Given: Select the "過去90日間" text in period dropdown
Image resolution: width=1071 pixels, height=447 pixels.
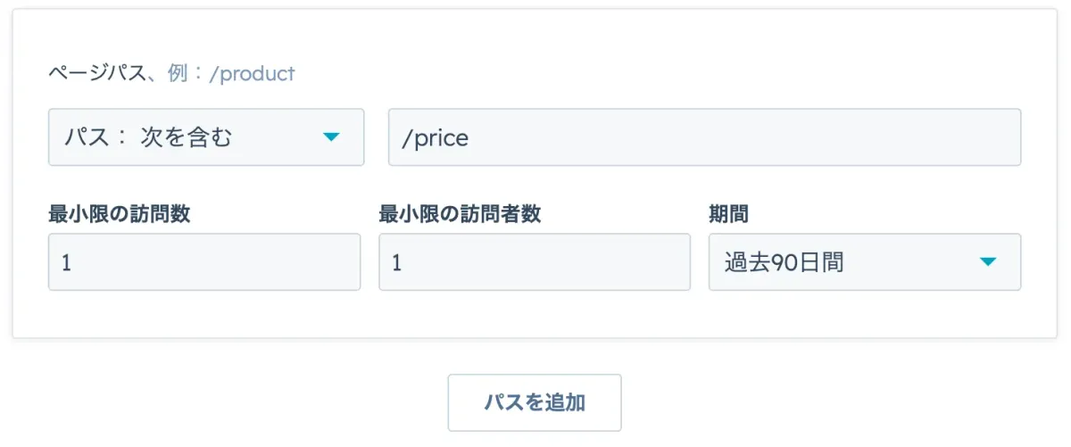Looking at the screenshot, I should (784, 263).
